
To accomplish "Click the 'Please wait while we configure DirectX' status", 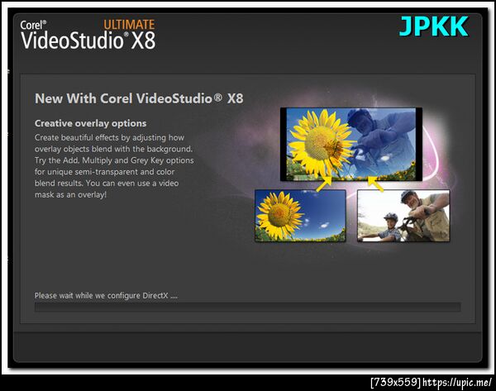I will pyautogui.click(x=106, y=295).
